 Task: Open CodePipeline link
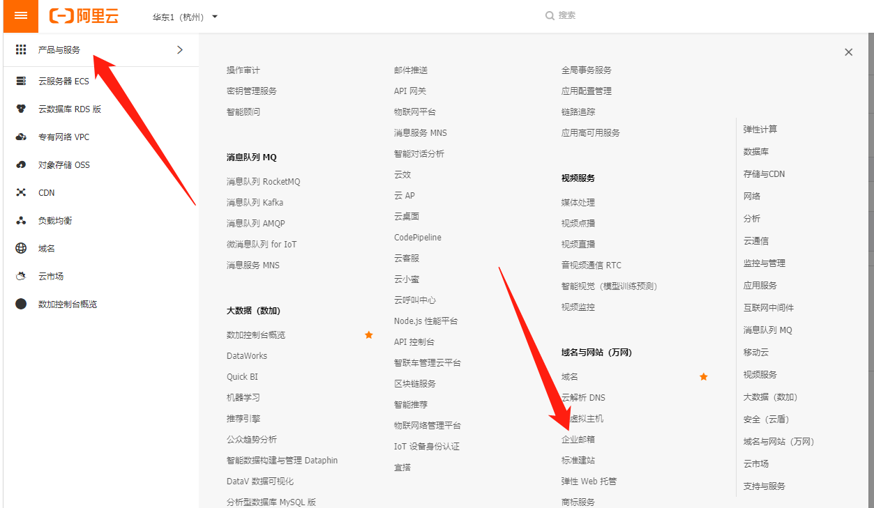pos(418,238)
